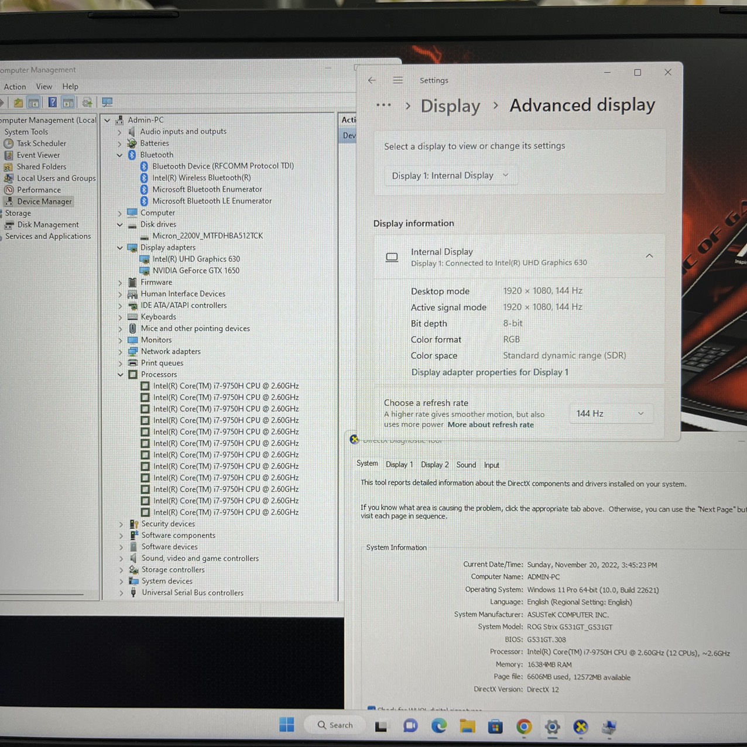747x747 pixels.
Task: Open Event Viewer in console tree
Action: point(38,155)
